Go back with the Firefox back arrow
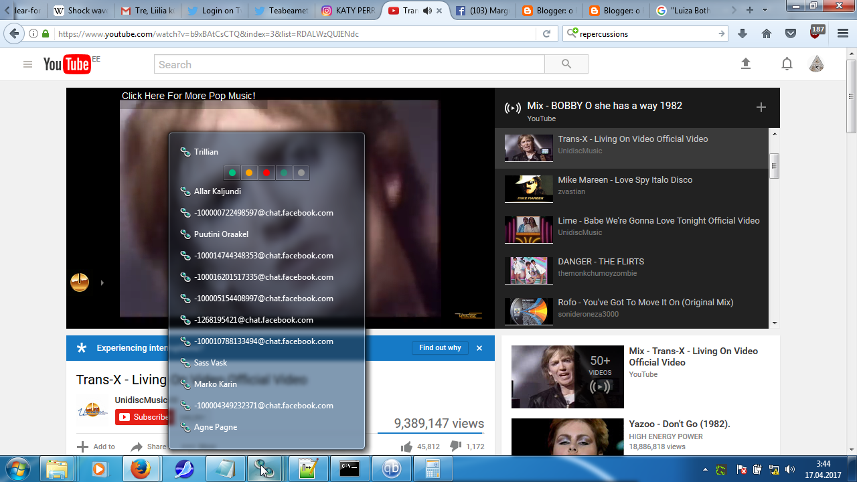Screen dimensions: 857x482 click(13, 33)
